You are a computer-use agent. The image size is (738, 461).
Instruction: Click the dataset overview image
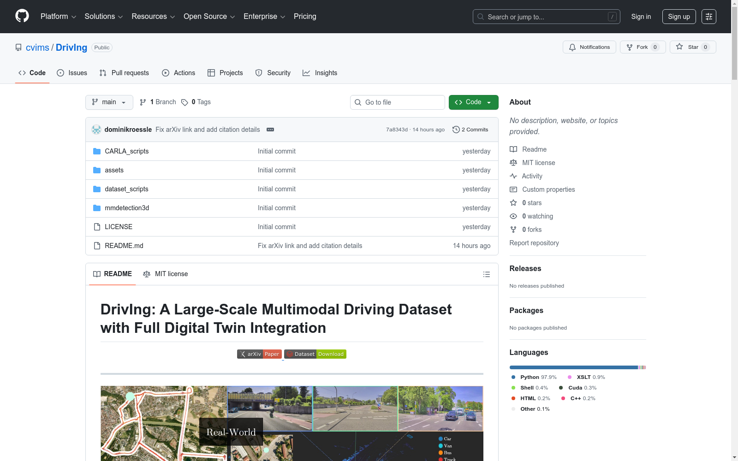click(292, 423)
